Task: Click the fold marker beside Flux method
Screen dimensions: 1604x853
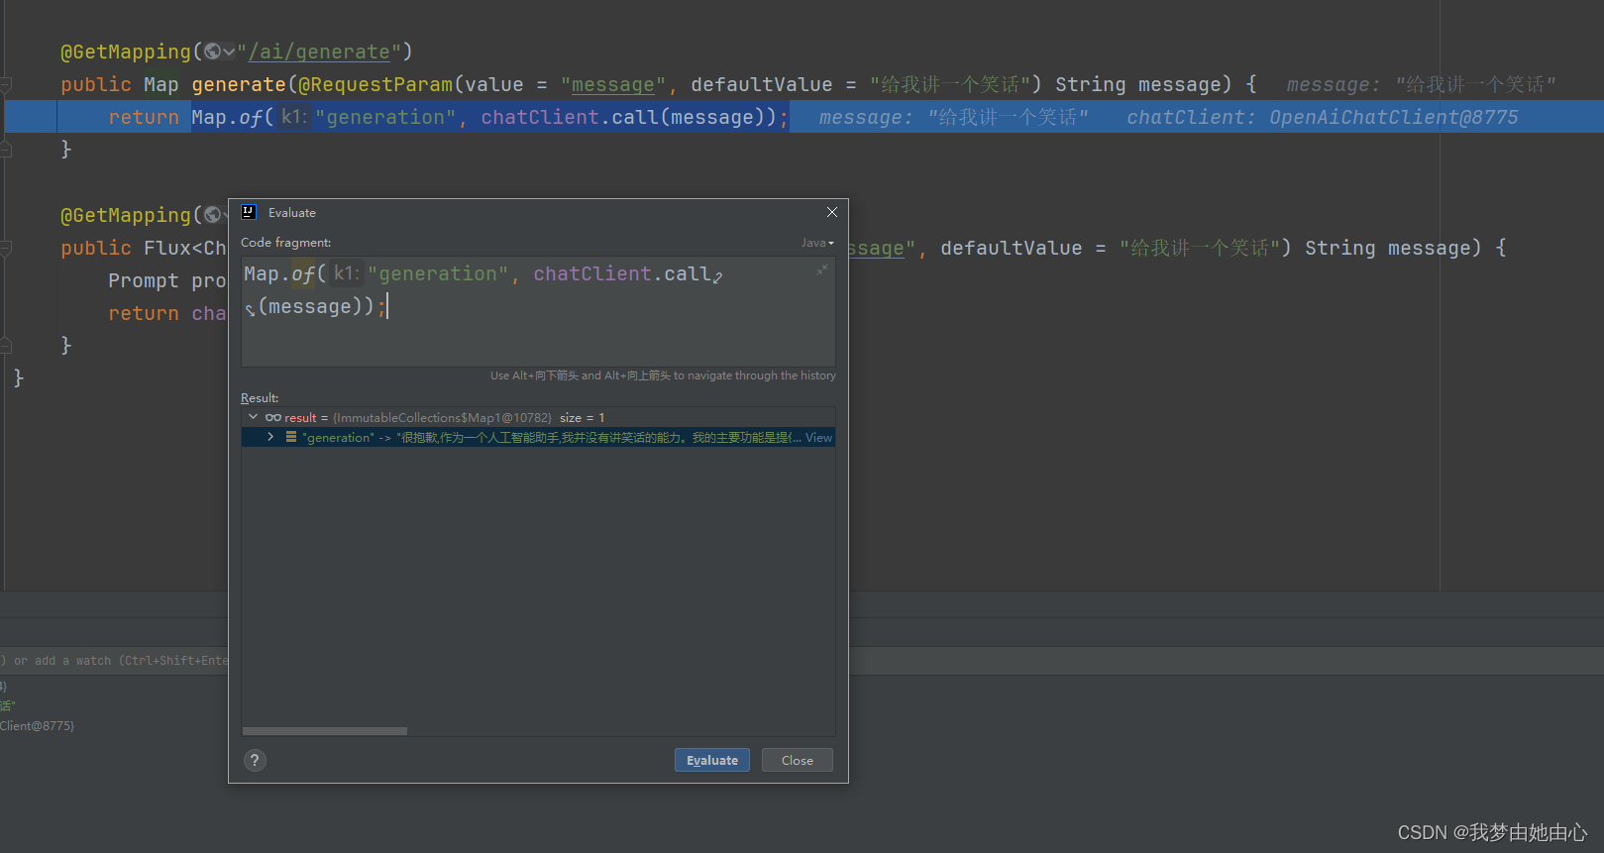Action: pyautogui.click(x=6, y=248)
